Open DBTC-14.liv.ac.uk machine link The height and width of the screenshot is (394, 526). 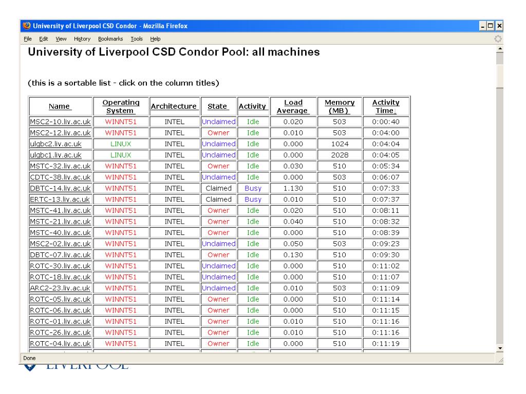click(x=61, y=188)
